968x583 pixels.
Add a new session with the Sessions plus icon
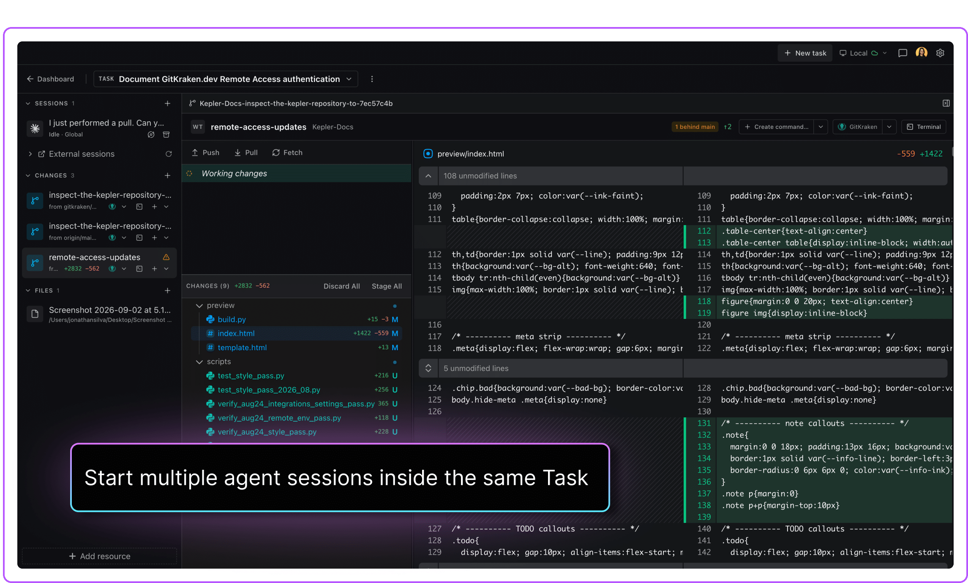167,104
